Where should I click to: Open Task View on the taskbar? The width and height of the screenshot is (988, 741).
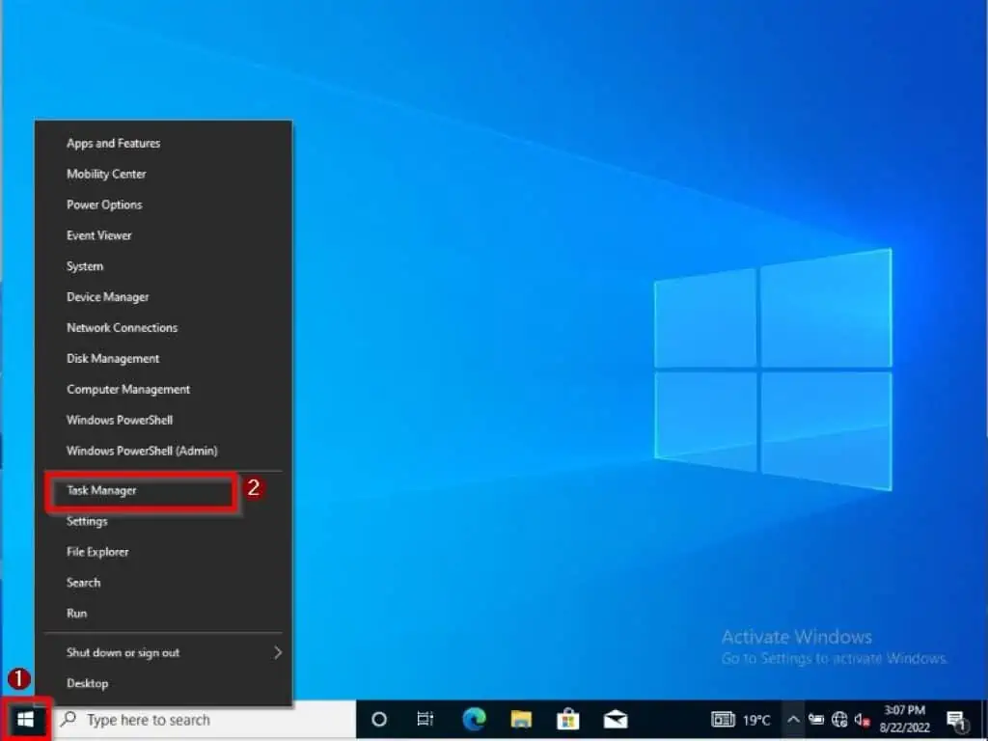(x=425, y=719)
